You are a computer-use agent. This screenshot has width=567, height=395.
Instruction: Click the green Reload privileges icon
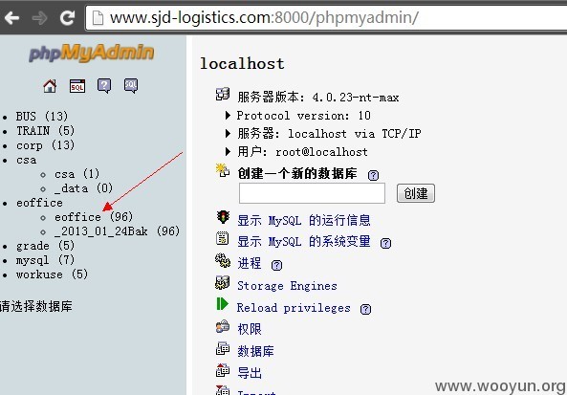point(223,304)
